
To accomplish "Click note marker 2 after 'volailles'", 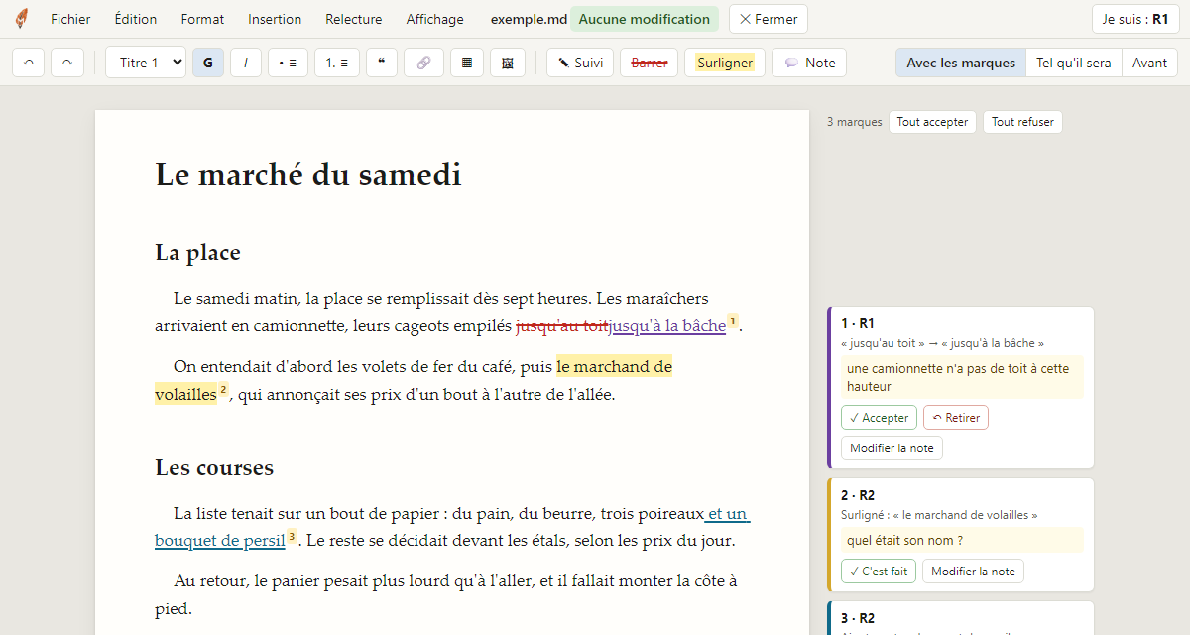I will pos(223,390).
